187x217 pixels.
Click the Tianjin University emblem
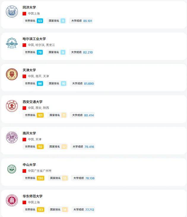(12, 74)
